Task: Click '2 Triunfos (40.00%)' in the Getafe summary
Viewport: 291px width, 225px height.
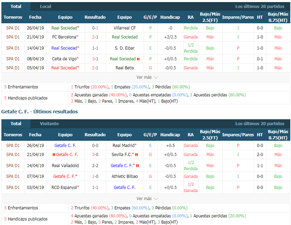Action: (x=90, y=208)
